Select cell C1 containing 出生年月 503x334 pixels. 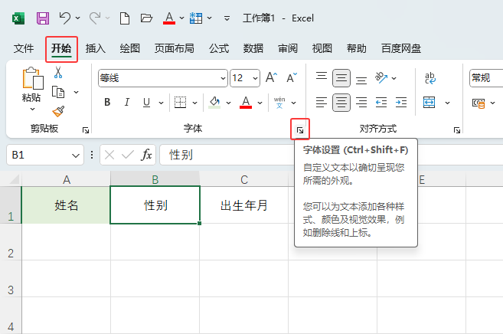244,205
